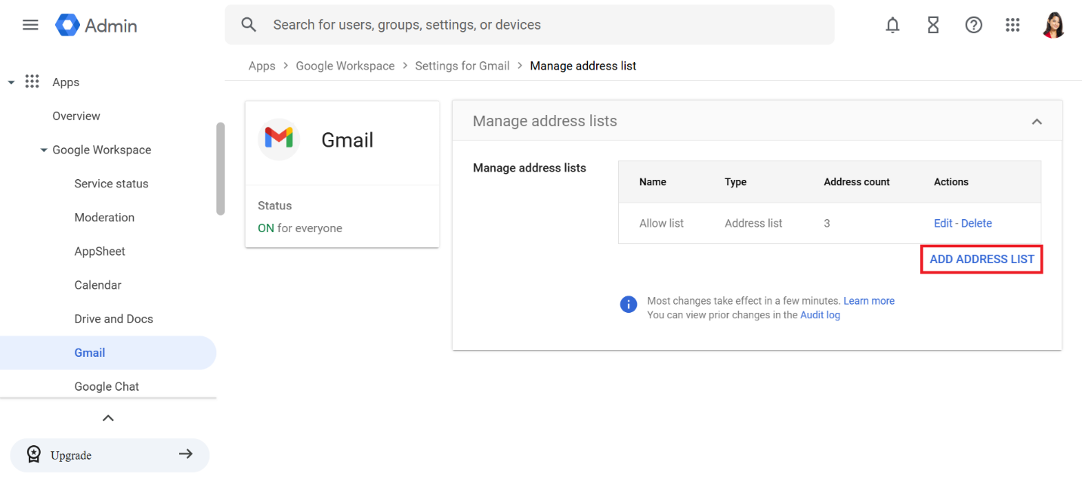Open Service status in the sidebar
Viewport: 1082px width, 483px height.
click(111, 184)
